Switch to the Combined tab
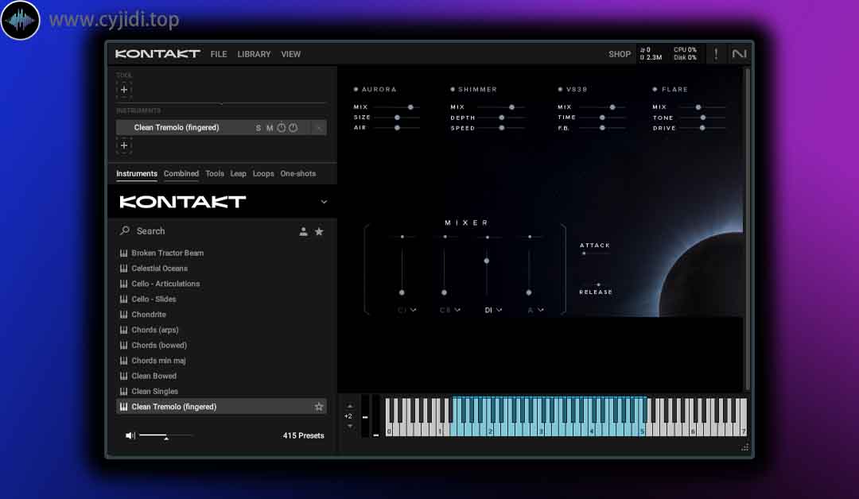This screenshot has width=859, height=499. pyautogui.click(x=181, y=173)
